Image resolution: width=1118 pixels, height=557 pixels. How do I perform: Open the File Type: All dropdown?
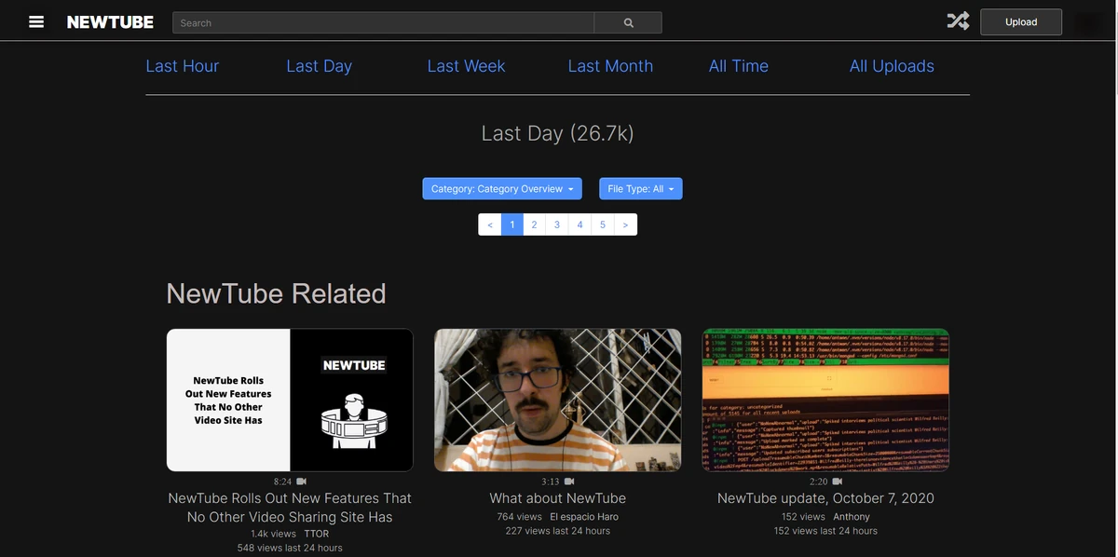tap(640, 188)
